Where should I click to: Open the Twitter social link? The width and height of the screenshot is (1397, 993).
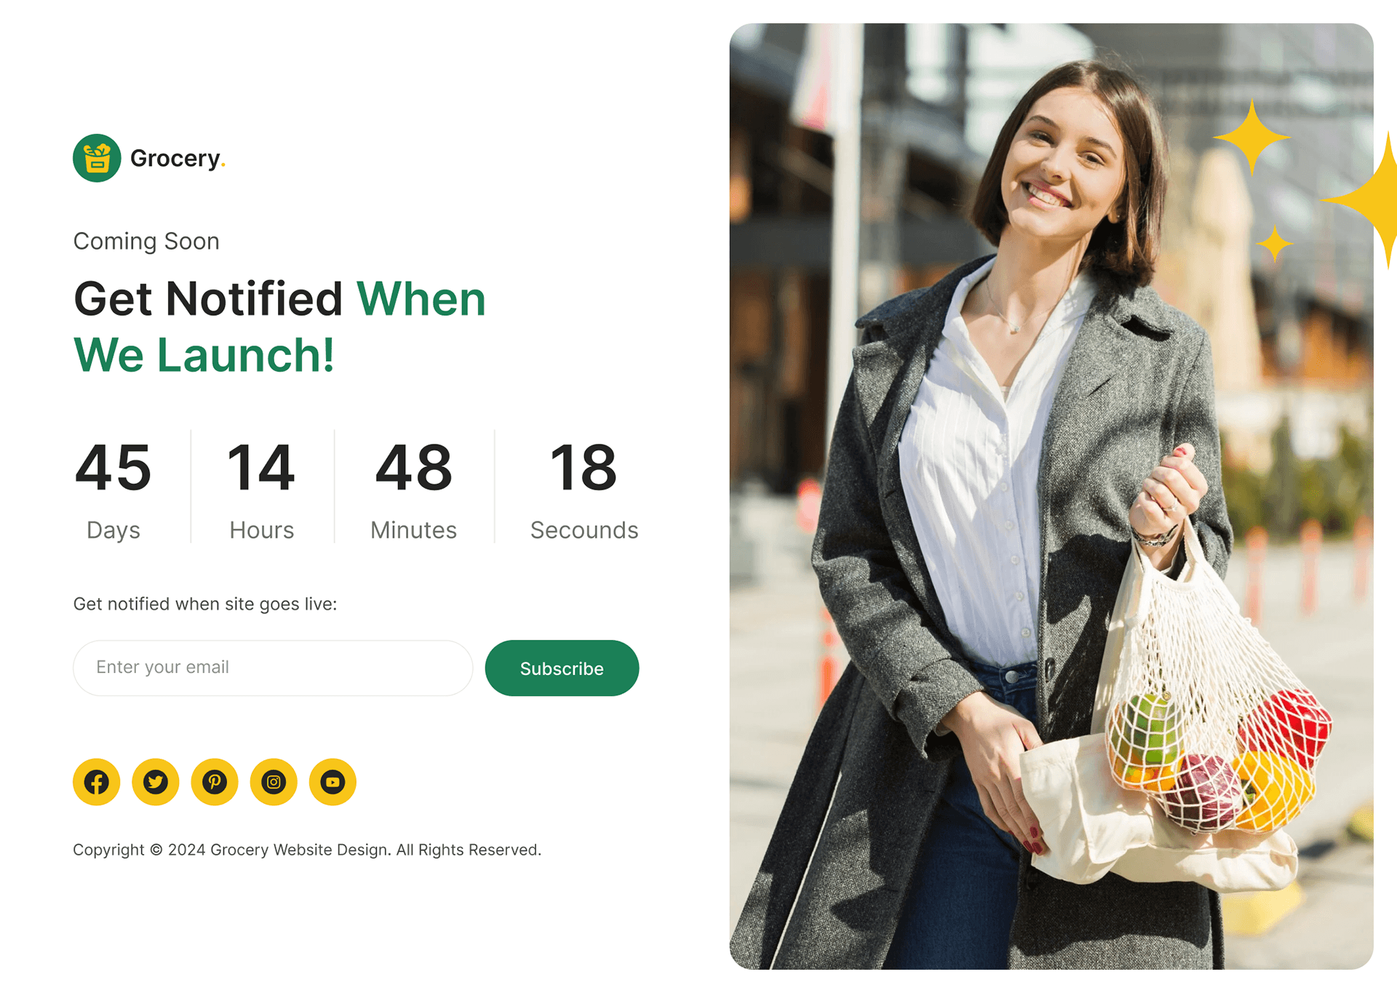click(x=155, y=782)
